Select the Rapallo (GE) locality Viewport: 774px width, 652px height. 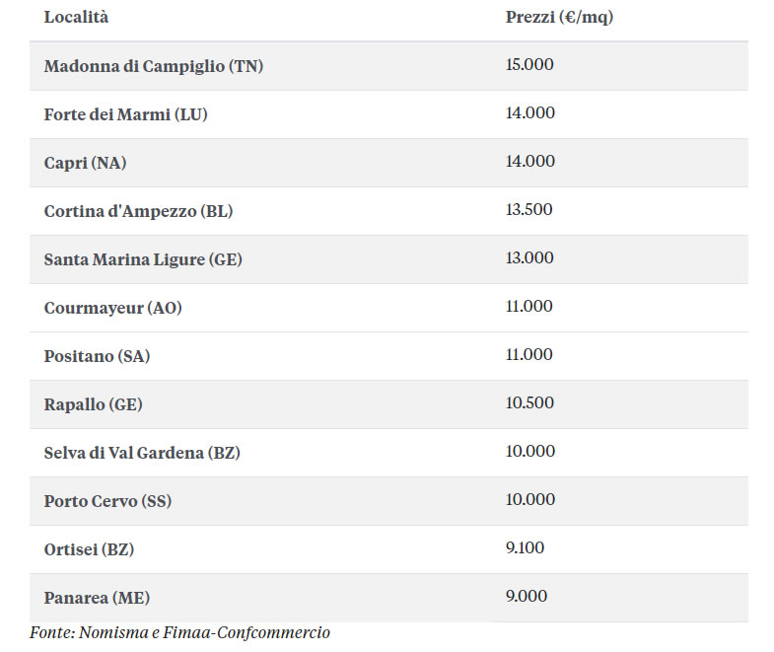point(94,404)
